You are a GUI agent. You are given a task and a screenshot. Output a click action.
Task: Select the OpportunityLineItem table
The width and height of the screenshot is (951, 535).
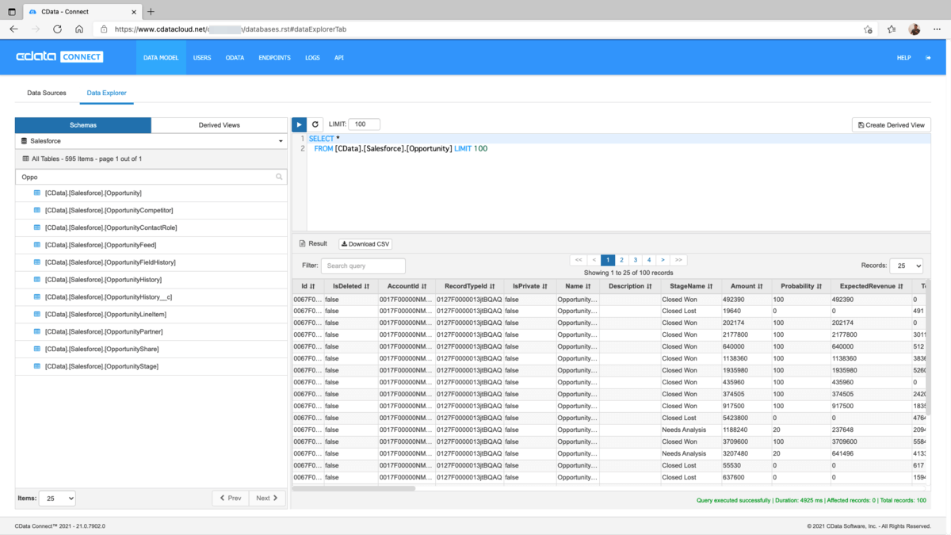pos(105,315)
